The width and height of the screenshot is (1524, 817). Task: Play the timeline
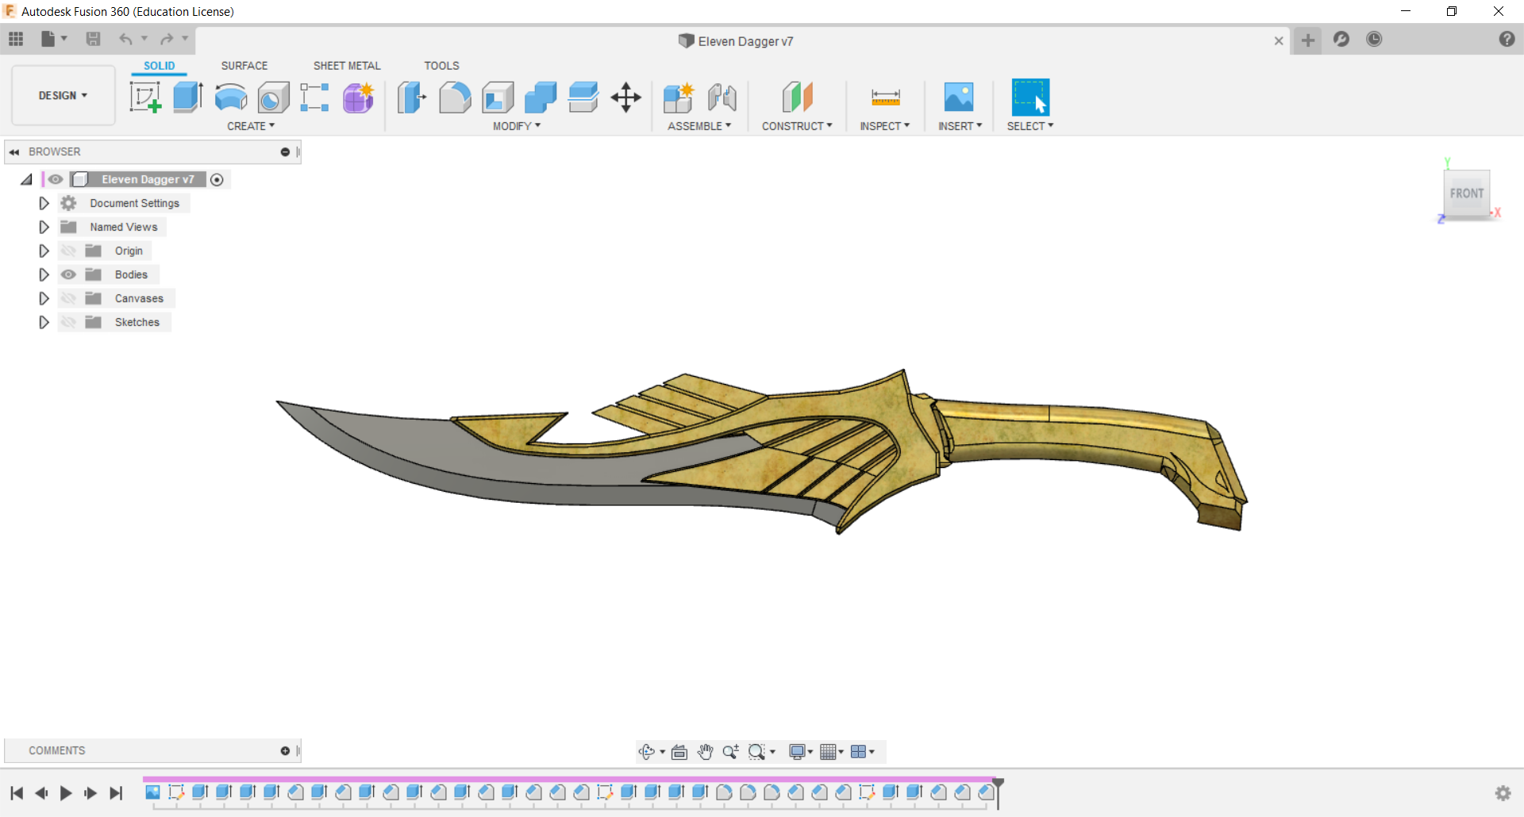coord(66,792)
